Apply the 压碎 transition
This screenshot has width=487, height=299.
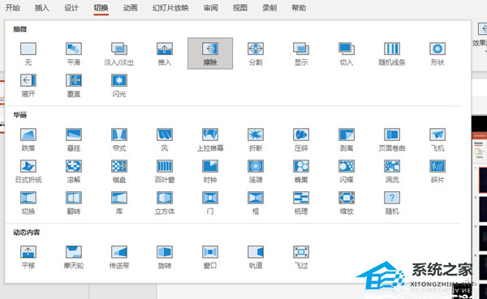[301, 139]
